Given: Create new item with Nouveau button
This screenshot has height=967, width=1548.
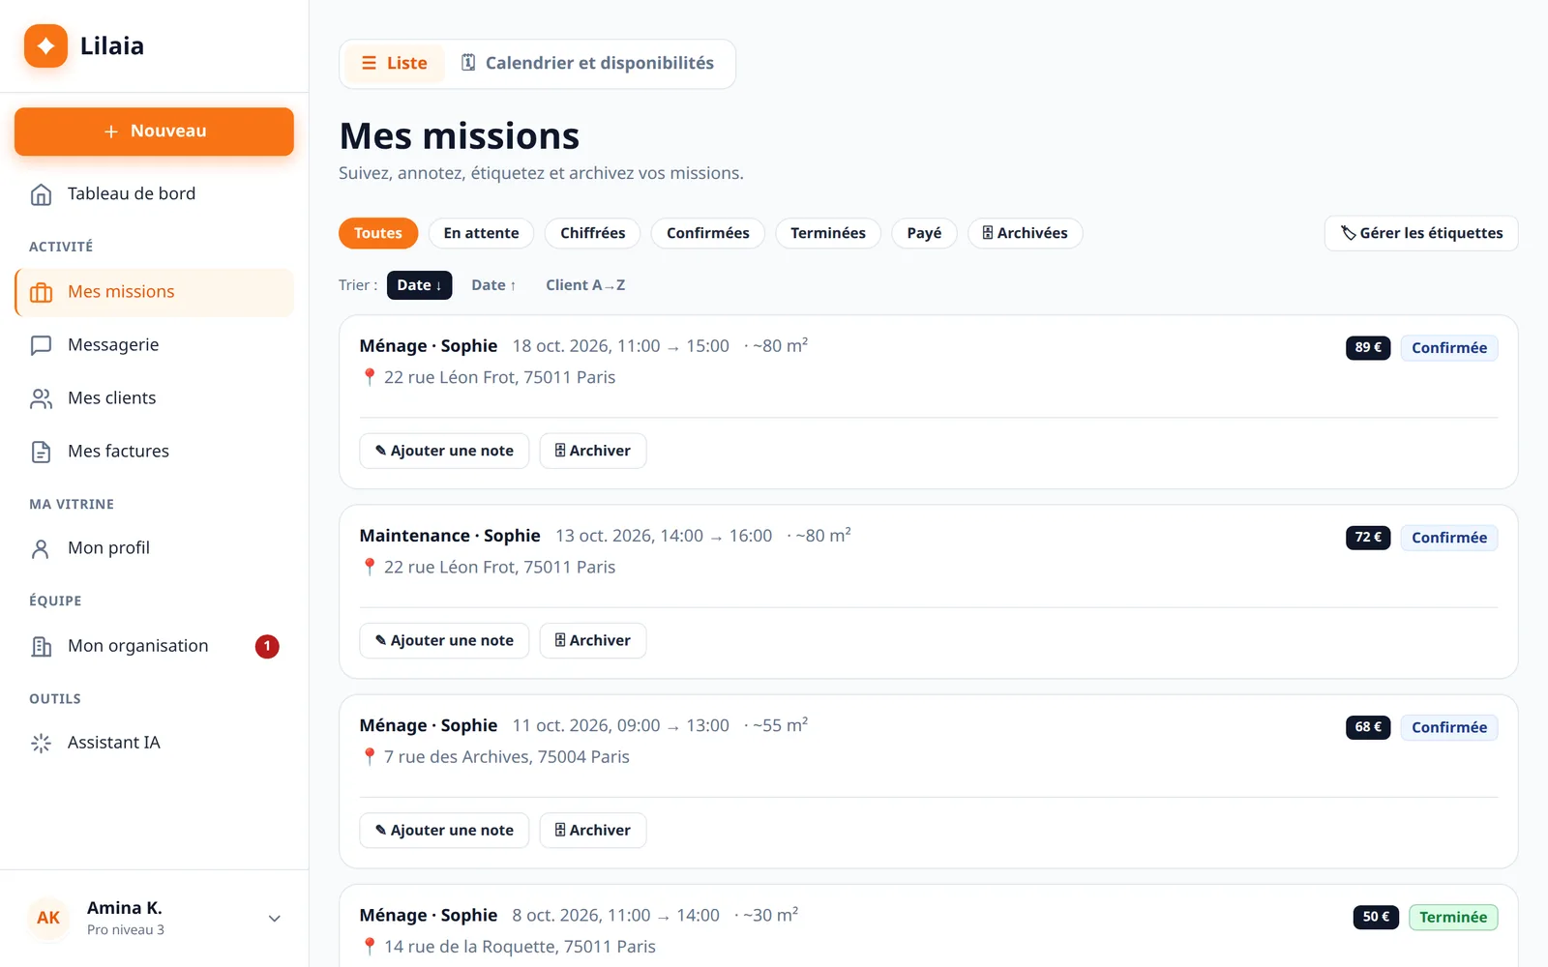Looking at the screenshot, I should [x=154, y=132].
